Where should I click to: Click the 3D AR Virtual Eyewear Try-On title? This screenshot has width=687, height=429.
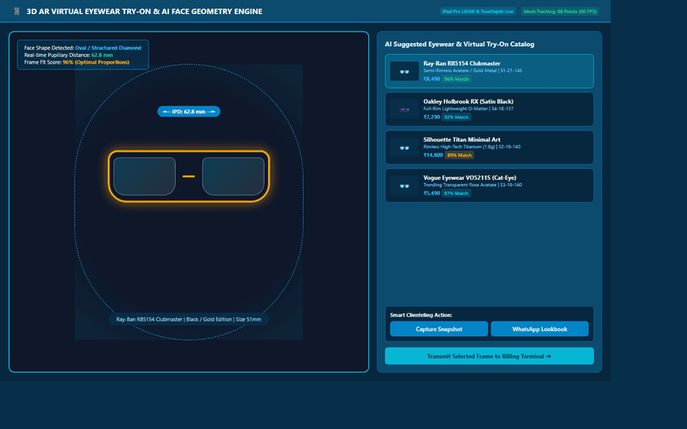[x=144, y=12]
